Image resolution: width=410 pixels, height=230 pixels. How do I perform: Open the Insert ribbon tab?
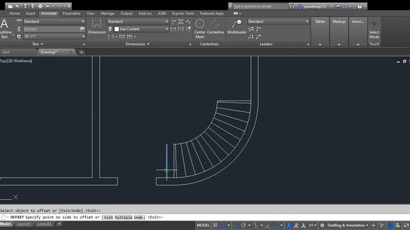coord(30,13)
